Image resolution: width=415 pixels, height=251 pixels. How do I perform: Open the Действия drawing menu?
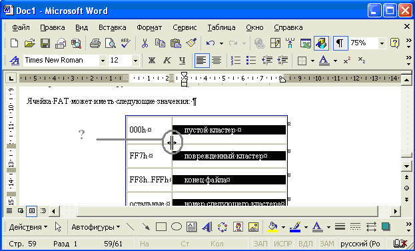[29, 227]
